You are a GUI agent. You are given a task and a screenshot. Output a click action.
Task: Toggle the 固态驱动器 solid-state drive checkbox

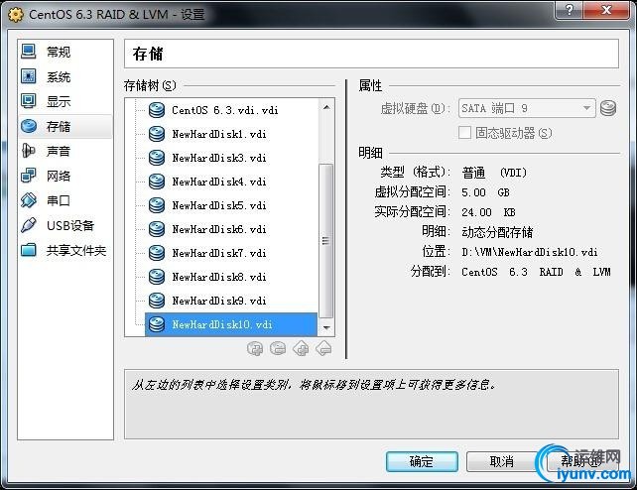click(464, 132)
